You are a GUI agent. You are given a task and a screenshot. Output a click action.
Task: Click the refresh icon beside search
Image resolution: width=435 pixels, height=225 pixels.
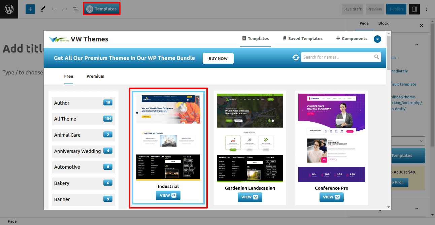click(296, 58)
